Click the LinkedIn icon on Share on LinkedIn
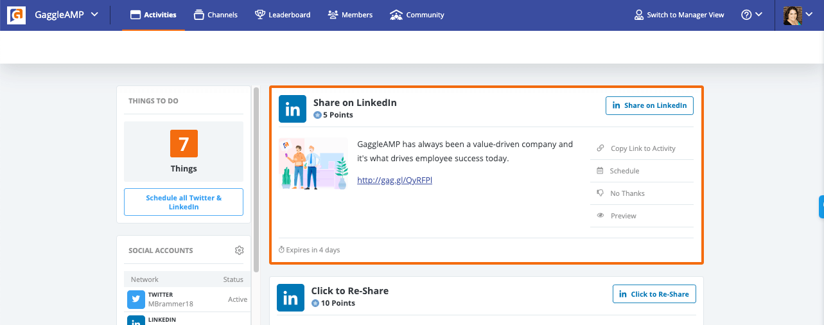 pyautogui.click(x=292, y=109)
